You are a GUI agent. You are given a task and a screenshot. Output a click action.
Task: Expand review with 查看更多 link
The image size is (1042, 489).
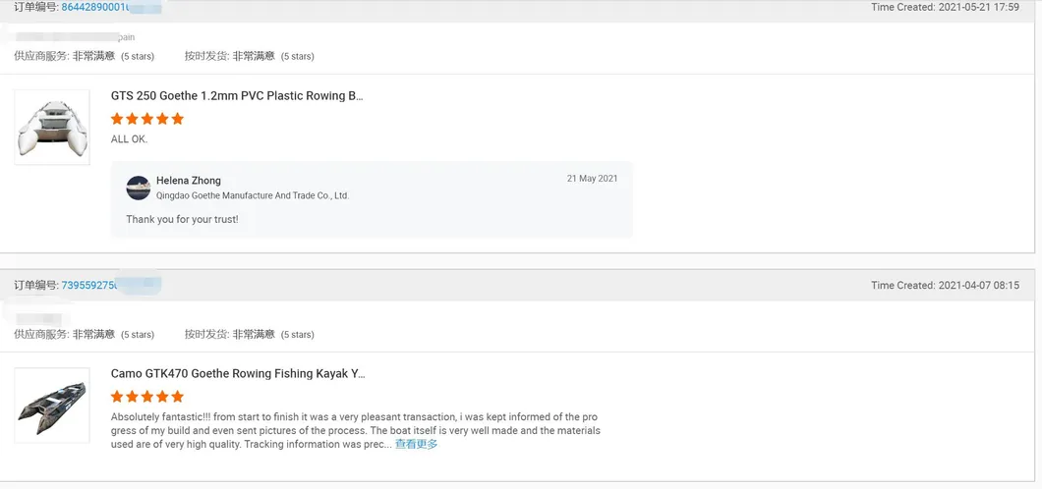pos(416,444)
